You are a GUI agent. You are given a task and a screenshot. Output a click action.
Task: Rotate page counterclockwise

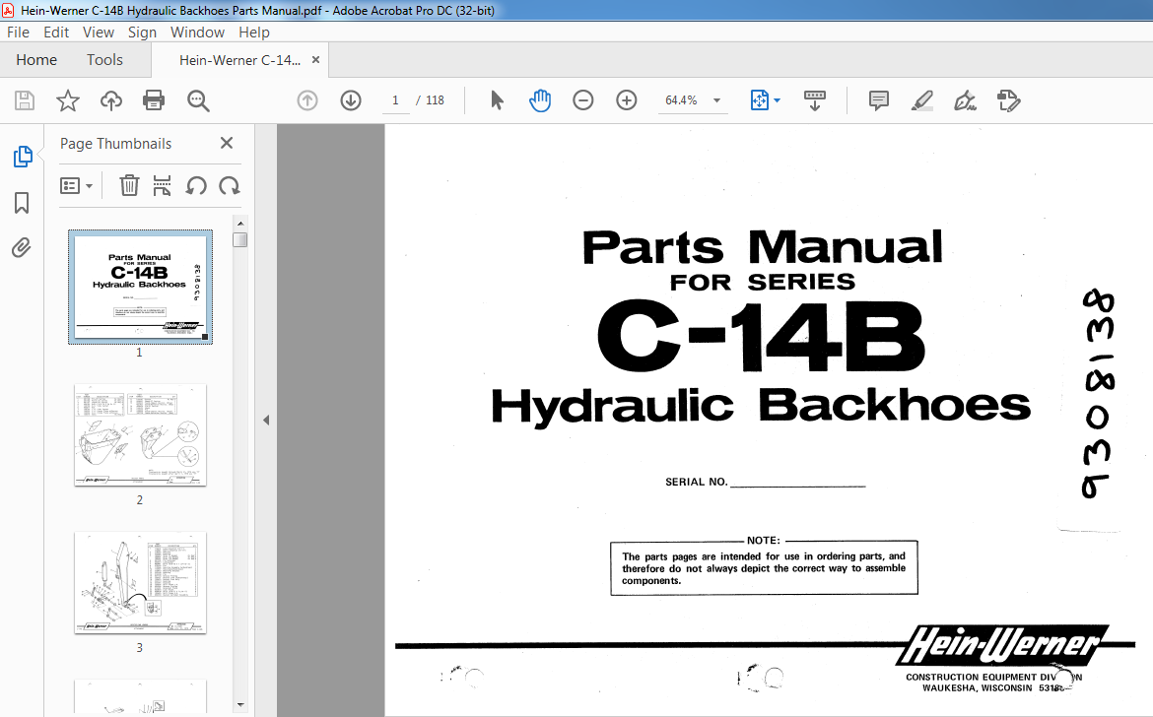195,186
